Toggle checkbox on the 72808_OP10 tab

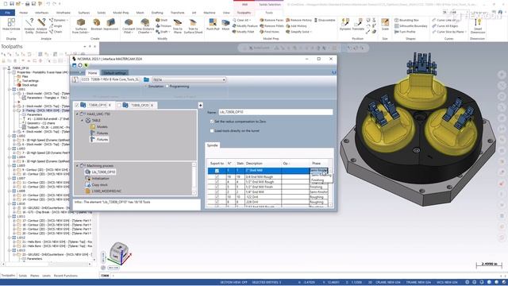tap(77, 105)
